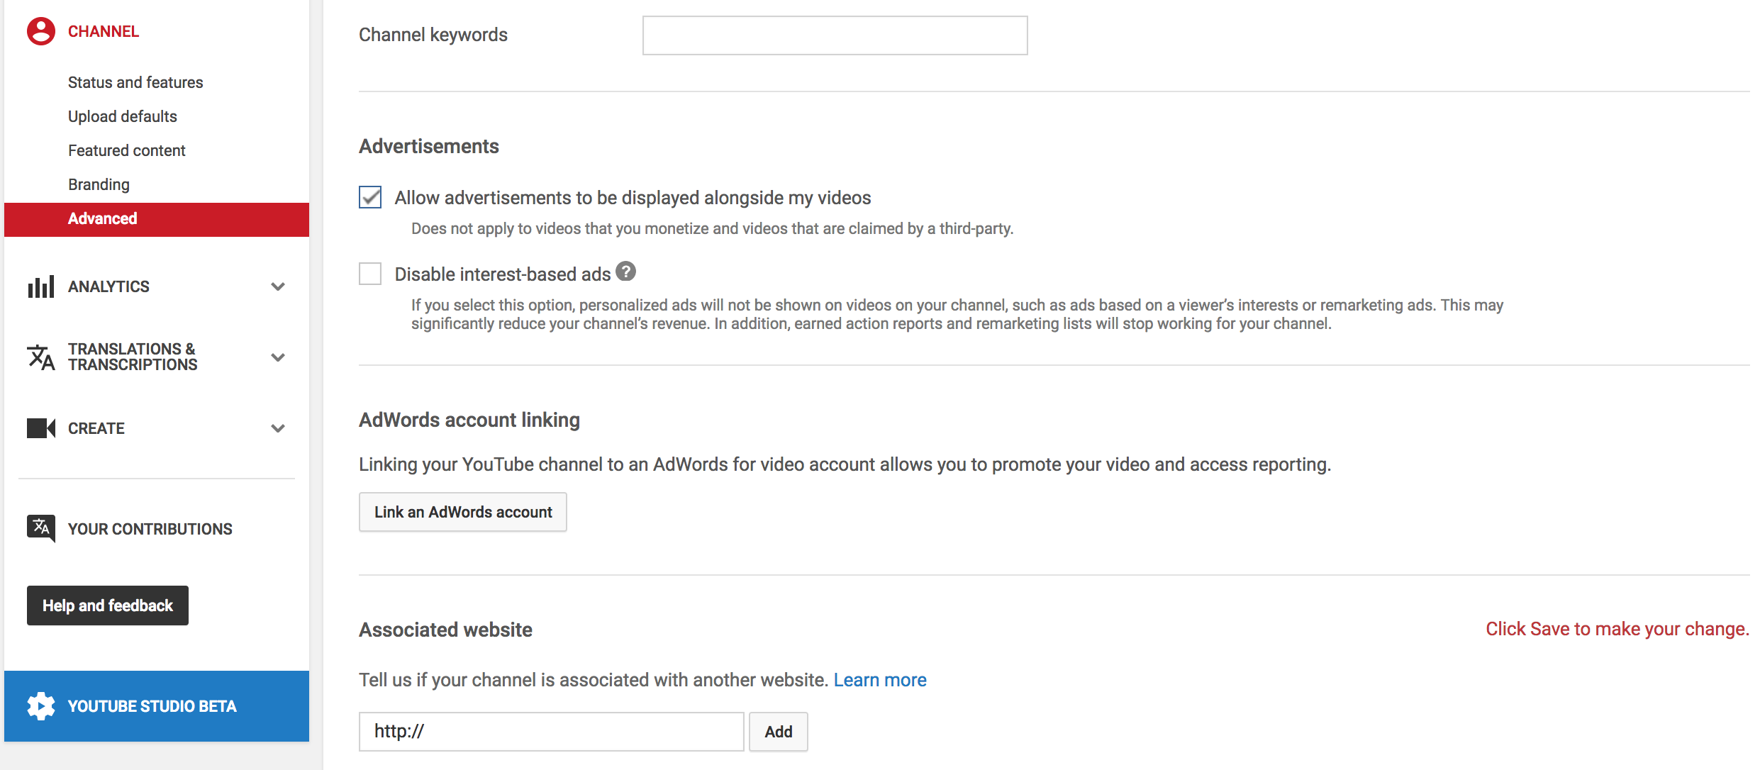Image resolution: width=1760 pixels, height=770 pixels.
Task: Click the Your Contributions icon
Action: coord(41,528)
